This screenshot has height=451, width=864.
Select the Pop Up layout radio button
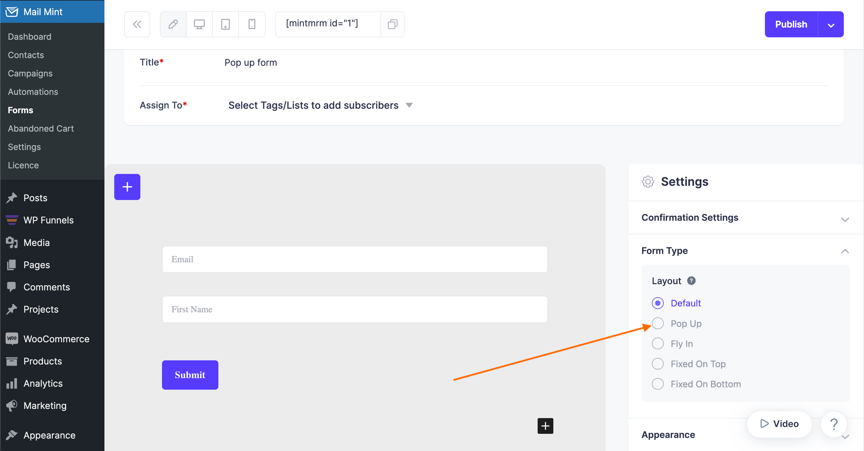(658, 323)
